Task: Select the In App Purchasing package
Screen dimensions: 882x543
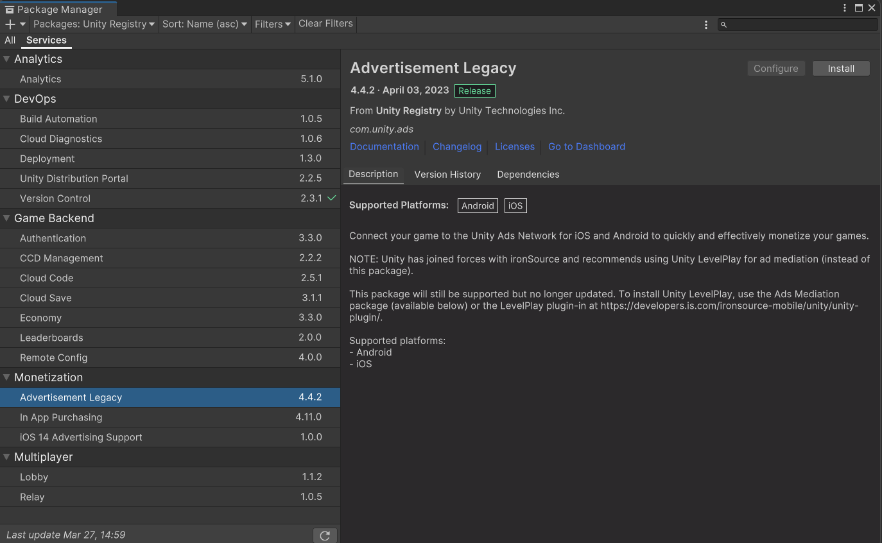Action: 170,417
